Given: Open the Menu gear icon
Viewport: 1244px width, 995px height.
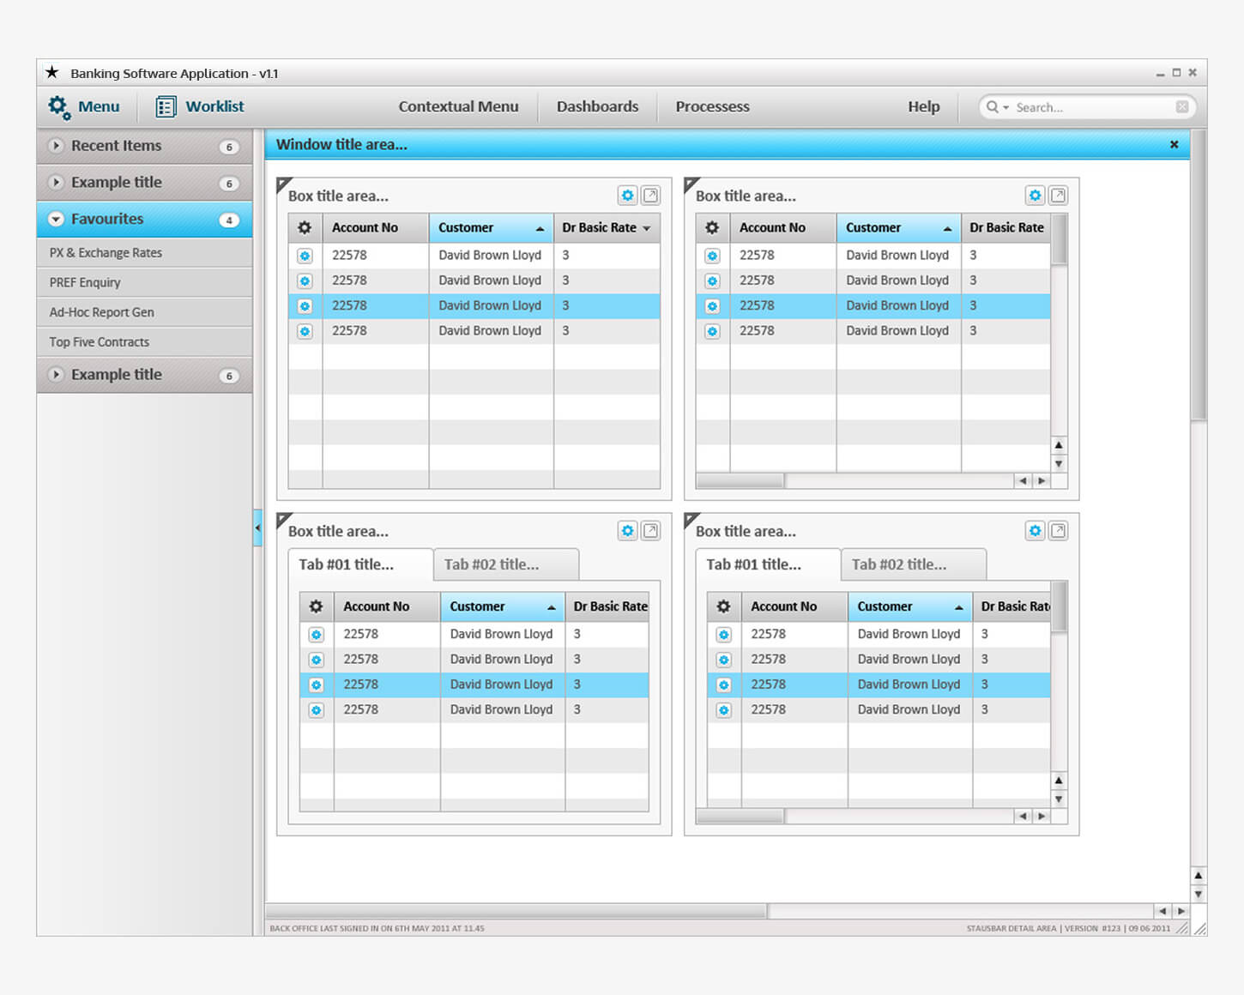Looking at the screenshot, I should pos(58,107).
